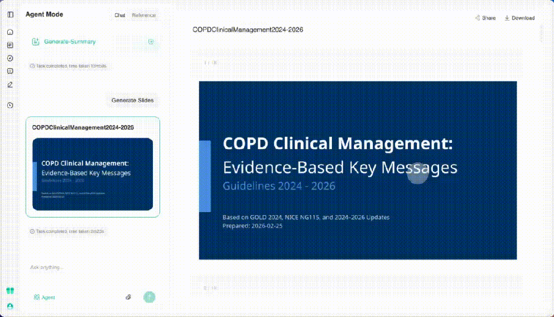The width and height of the screenshot is (554, 317).
Task: Click 'Guidelines 2024 - 2026' subtitle on slide
Action: pos(279,186)
